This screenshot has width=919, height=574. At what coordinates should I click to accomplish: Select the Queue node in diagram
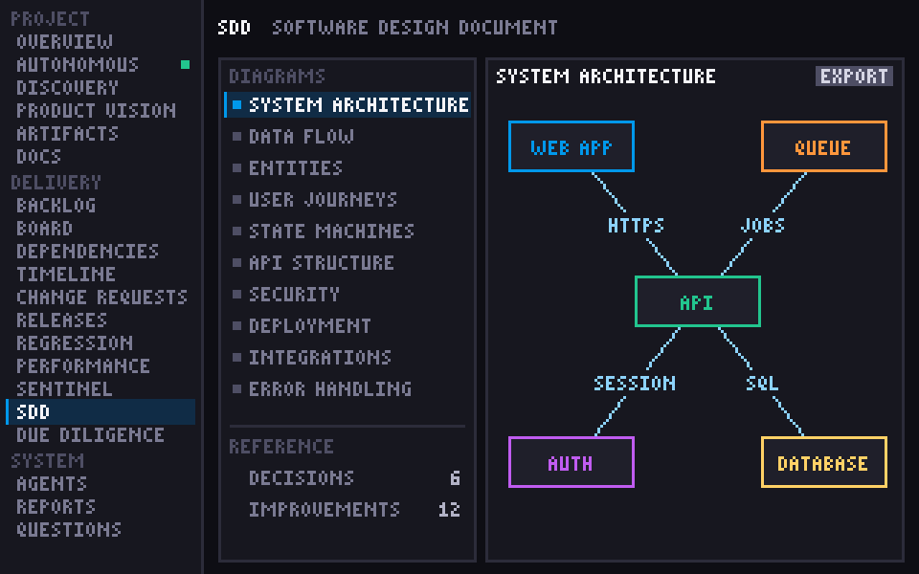click(x=824, y=146)
